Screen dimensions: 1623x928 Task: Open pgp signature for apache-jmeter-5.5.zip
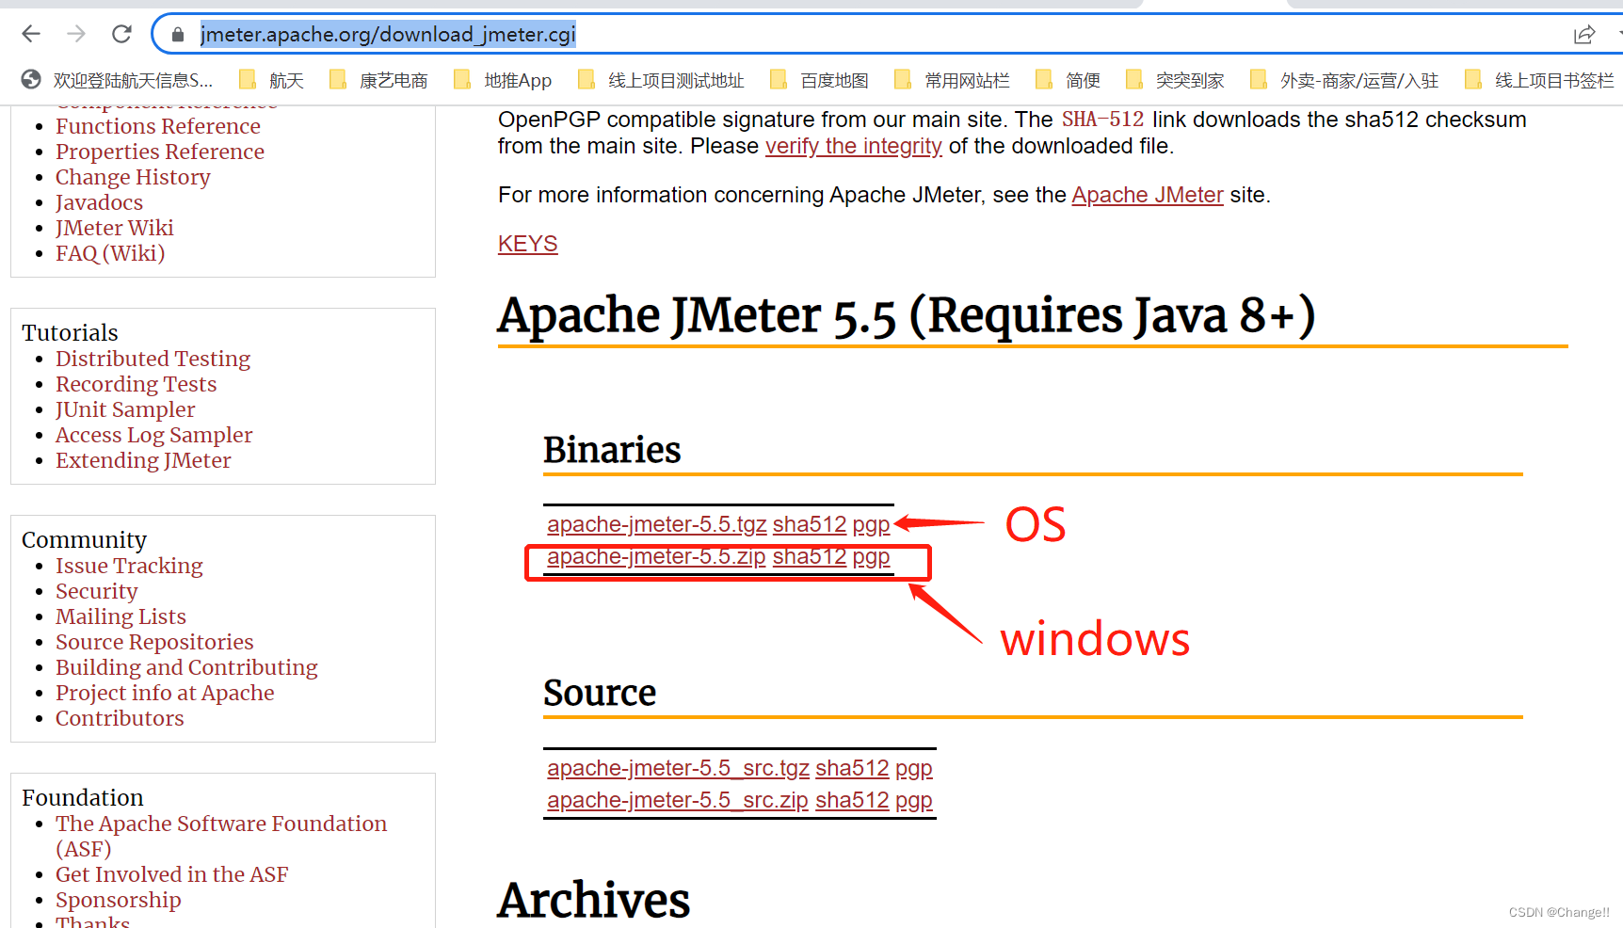[x=871, y=557]
